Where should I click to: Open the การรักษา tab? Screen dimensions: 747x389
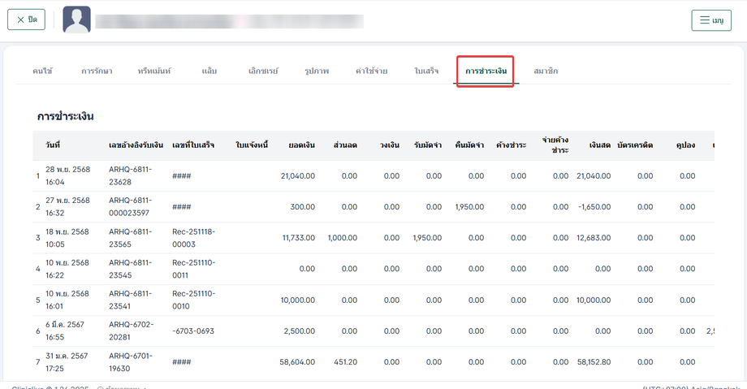(x=95, y=71)
